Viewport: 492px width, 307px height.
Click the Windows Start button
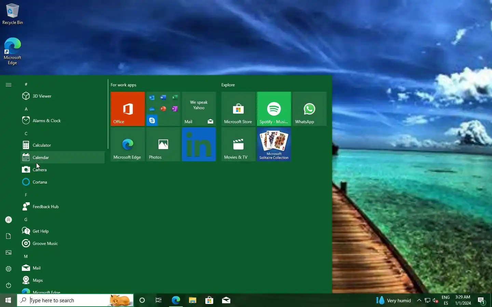[x=8, y=300]
